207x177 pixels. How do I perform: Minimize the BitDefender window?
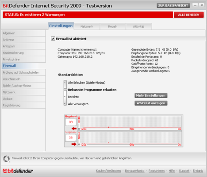coord(195,5)
